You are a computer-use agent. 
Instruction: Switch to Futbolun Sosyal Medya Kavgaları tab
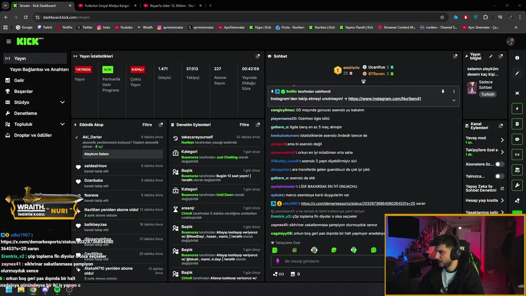pyautogui.click(x=107, y=6)
